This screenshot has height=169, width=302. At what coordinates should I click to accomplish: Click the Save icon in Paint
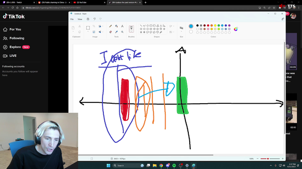[88, 19]
